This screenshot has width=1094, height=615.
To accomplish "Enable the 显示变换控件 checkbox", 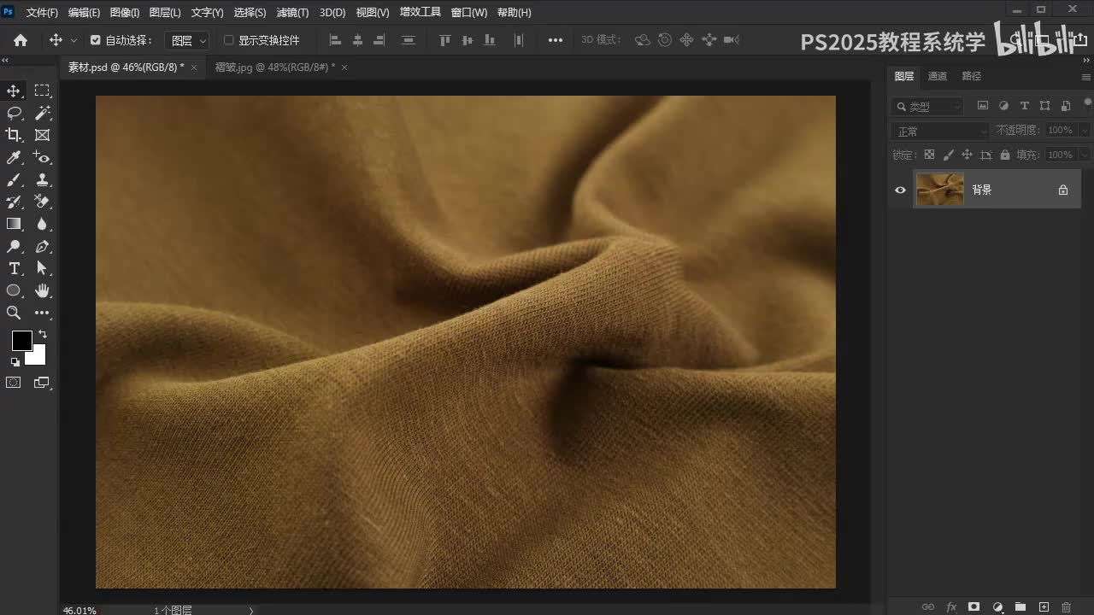I will [228, 40].
